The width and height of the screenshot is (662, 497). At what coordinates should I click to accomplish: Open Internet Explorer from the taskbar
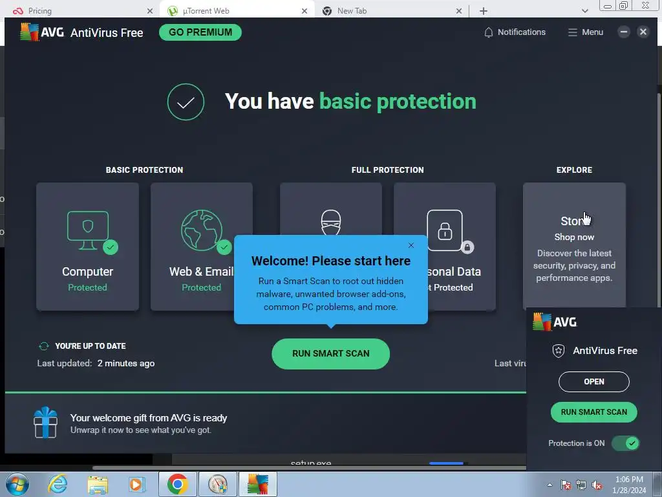[57, 484]
